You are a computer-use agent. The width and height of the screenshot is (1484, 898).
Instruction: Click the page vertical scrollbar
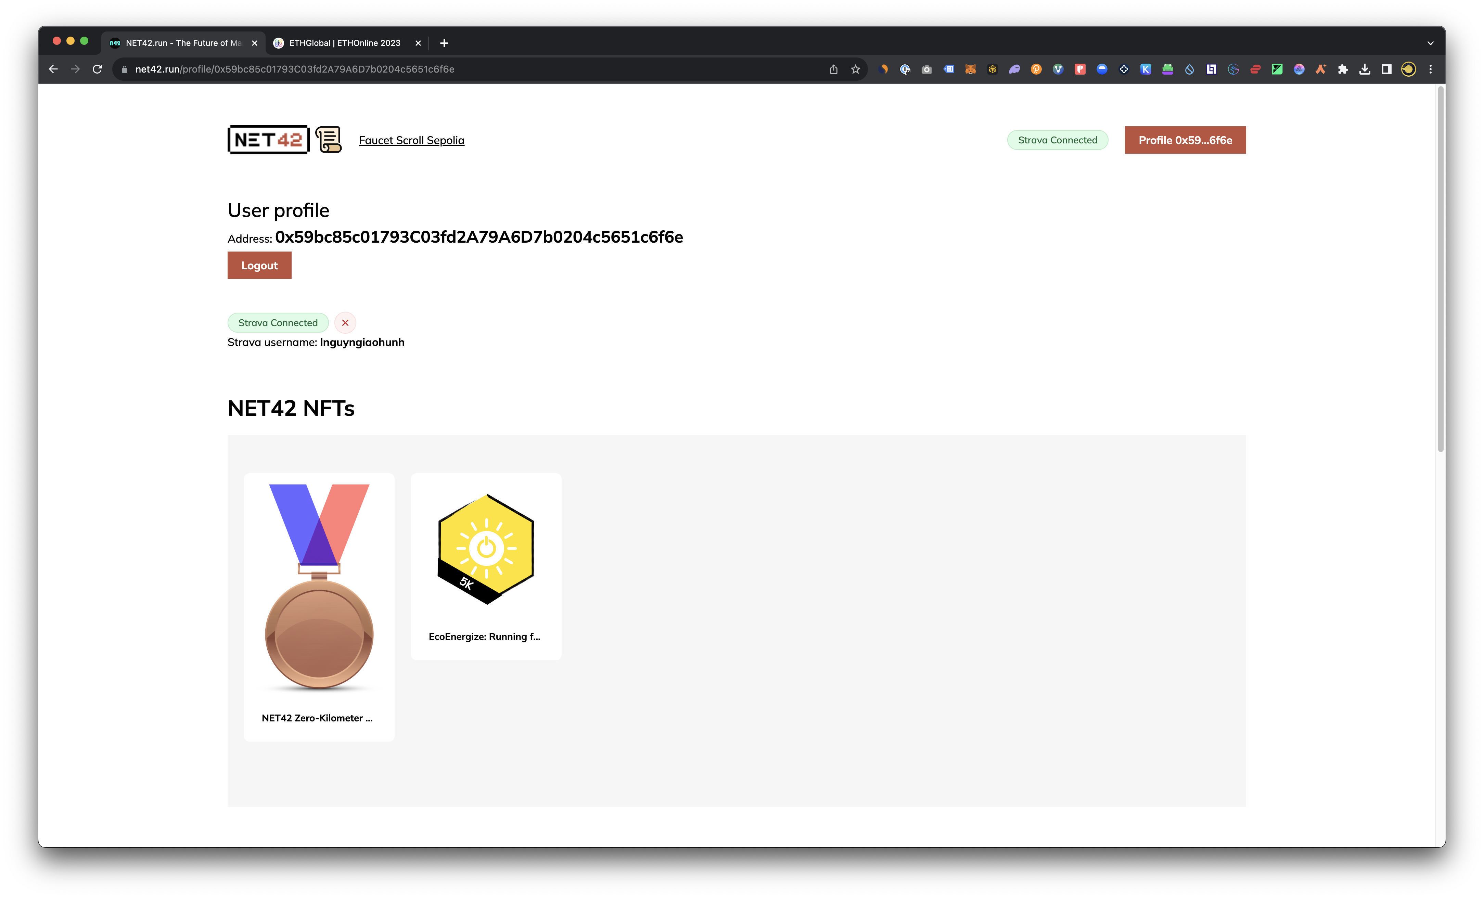pyautogui.click(x=1441, y=269)
